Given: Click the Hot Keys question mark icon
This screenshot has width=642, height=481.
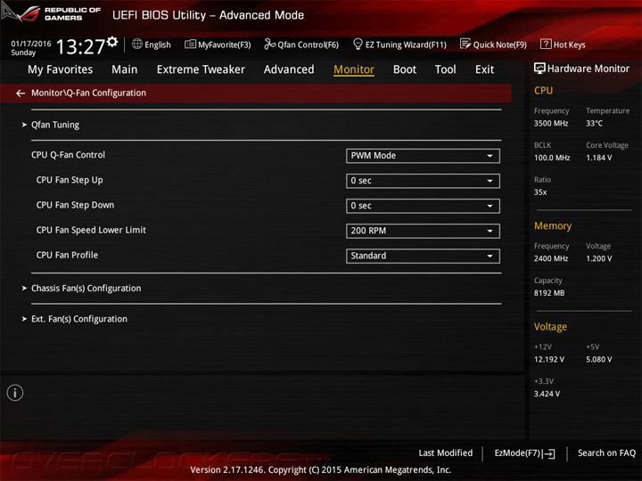Looking at the screenshot, I should [546, 44].
